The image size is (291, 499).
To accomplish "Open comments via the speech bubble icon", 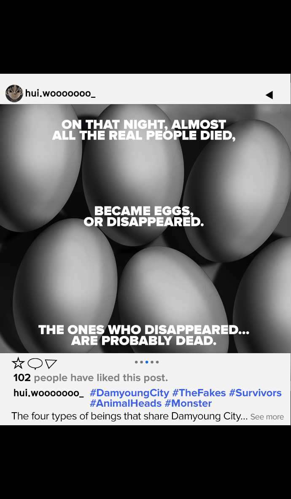I will 35,363.
